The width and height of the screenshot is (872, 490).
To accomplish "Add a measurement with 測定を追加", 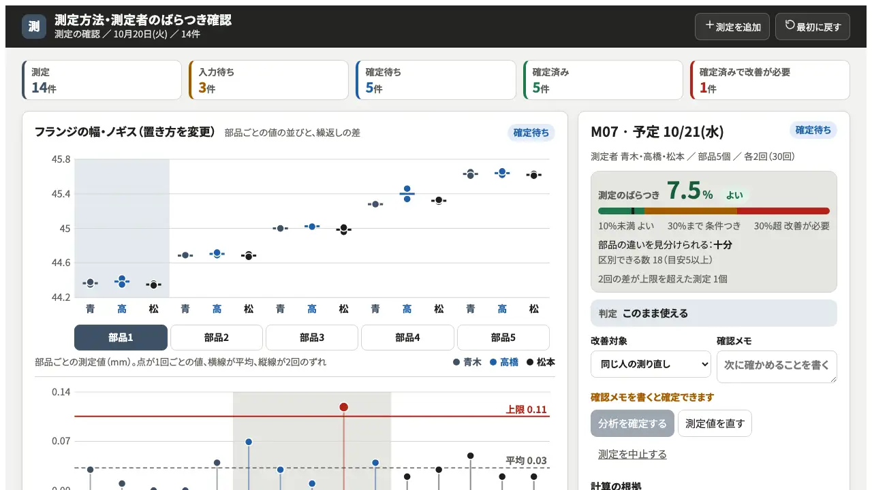I will coord(732,27).
